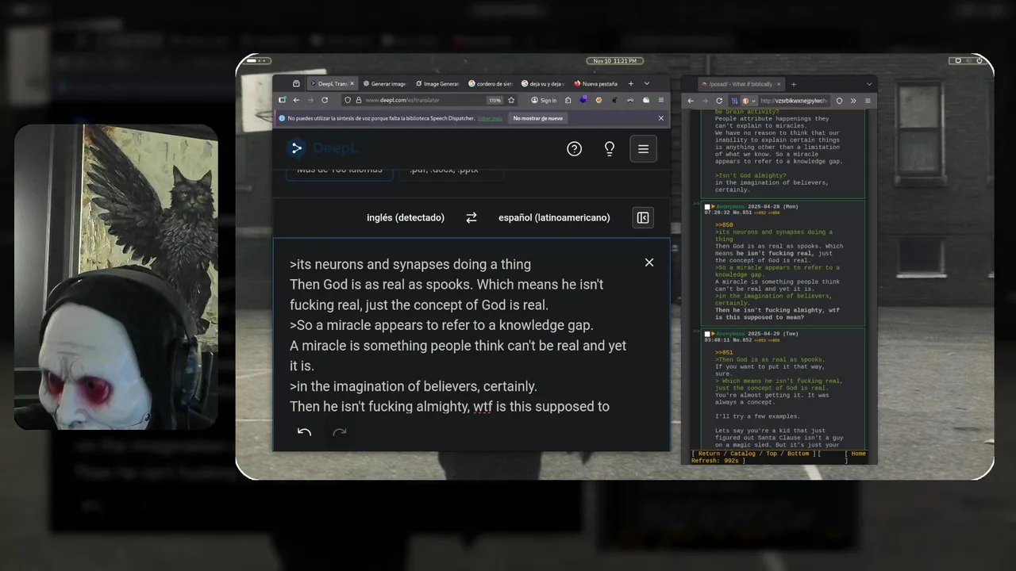Click the forward arrow in DeepL browser

[x=310, y=100]
